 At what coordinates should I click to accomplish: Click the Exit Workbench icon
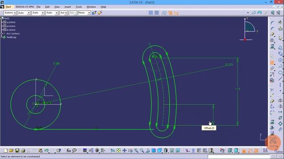pos(280,28)
